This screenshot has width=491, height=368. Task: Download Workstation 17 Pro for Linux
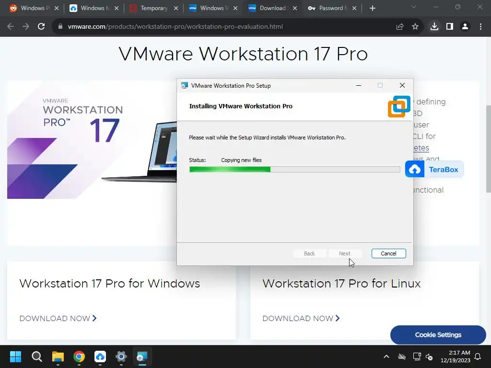[x=301, y=318]
